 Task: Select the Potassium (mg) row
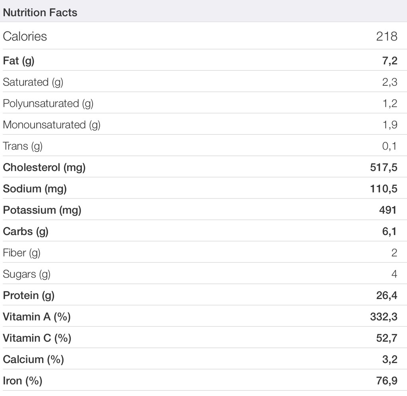click(x=42, y=210)
